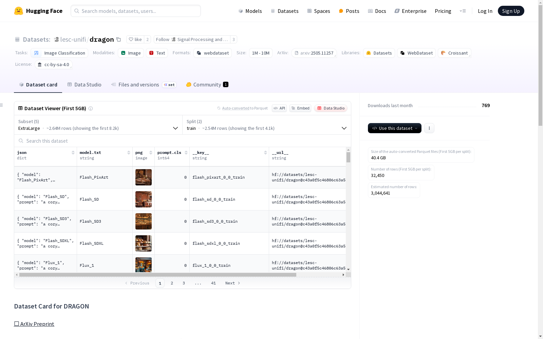Click the Dataset Viewer info icon

pos(91,108)
